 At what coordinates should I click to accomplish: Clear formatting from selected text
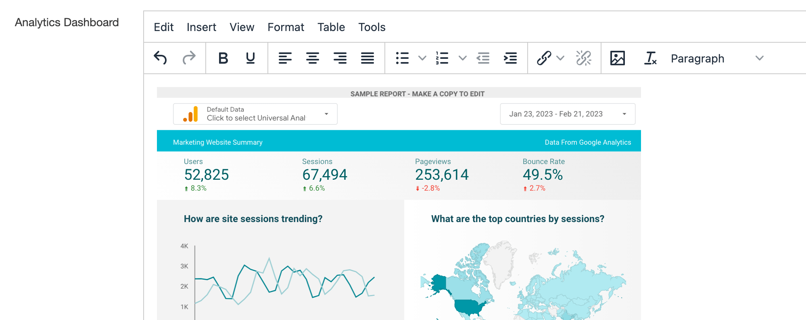(650, 58)
